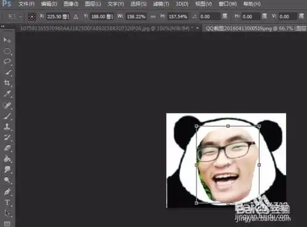Click the middle-left transform handle

pos(196,165)
